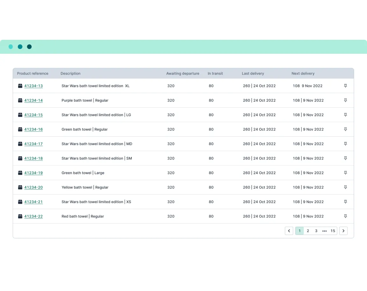
Task: Click box icon beside 41234-14
Action: tap(20, 100)
